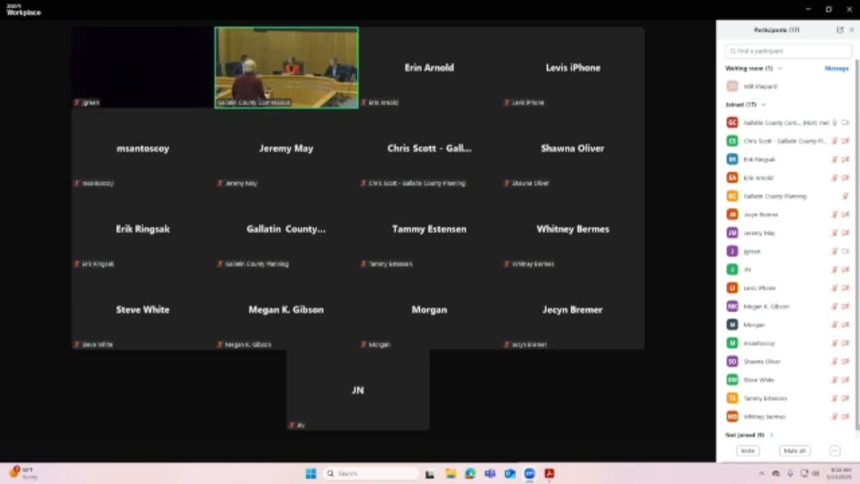Click Morgan's avatar in participant list
This screenshot has width=860, height=484.
tap(732, 325)
